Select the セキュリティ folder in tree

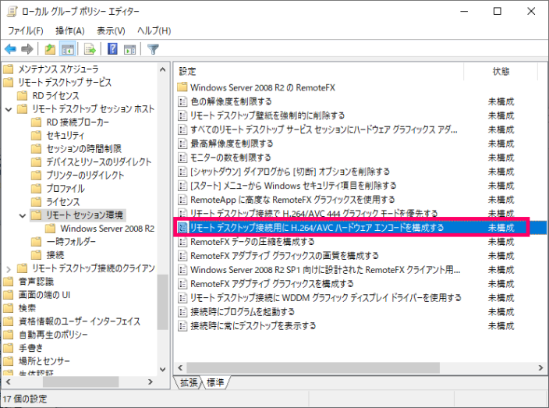point(66,136)
